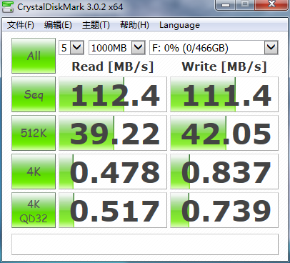The height and width of the screenshot is (263, 290).
Task: Open the F: drive selection dropdown
Action: [214, 48]
